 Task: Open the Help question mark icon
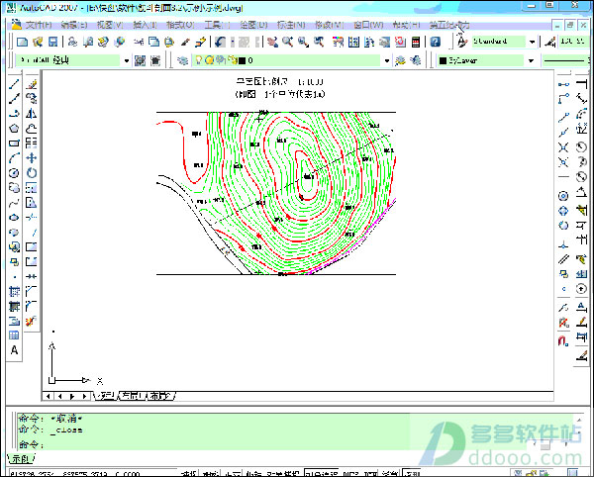(436, 42)
